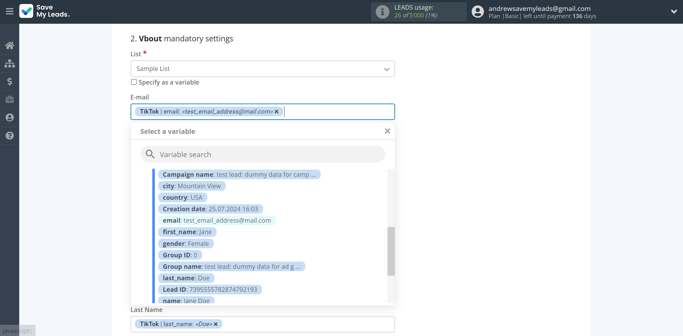Select the city: Mountain View variable

(x=192, y=186)
